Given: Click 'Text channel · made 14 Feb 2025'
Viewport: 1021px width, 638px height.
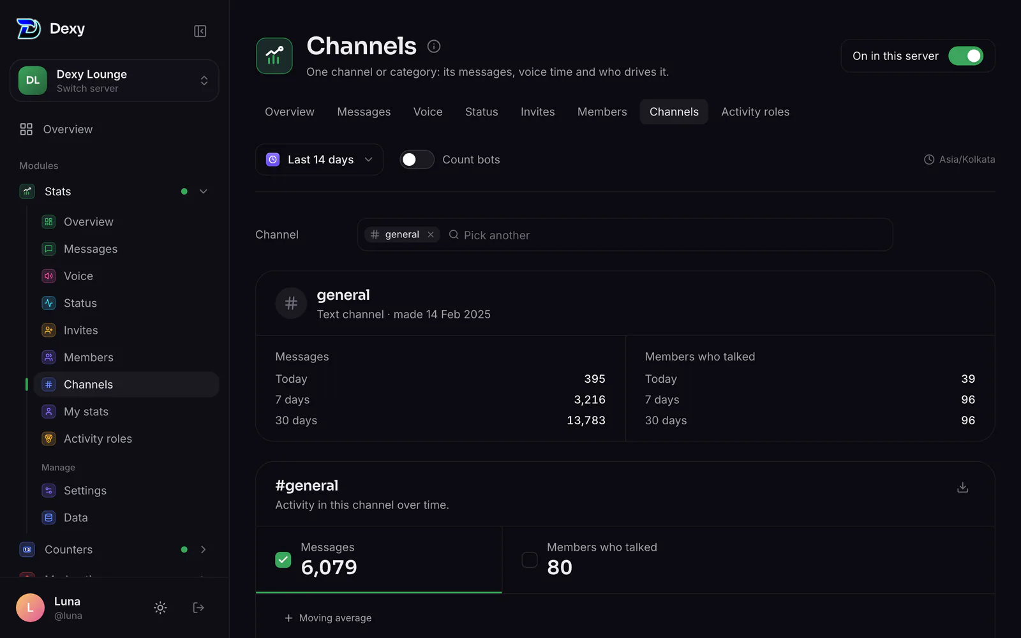Looking at the screenshot, I should coord(404,315).
